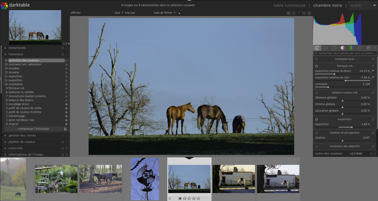Toggle correction des couleurs history item power
The width and height of the screenshot is (378, 201).
[x=66, y=60]
